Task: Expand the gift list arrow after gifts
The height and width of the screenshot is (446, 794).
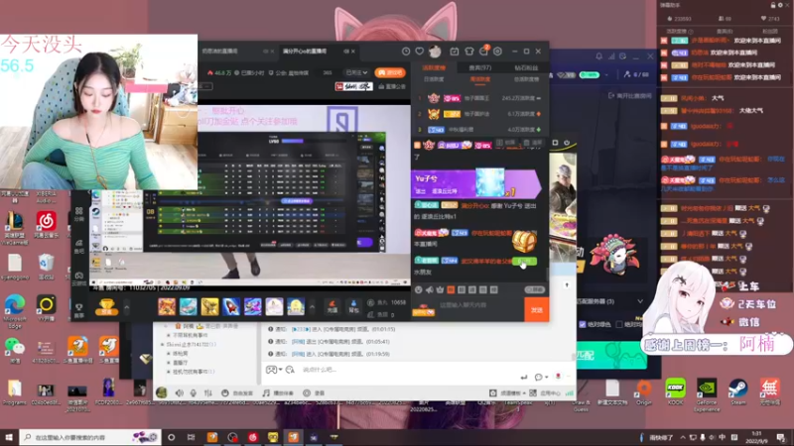Action: coord(312,307)
